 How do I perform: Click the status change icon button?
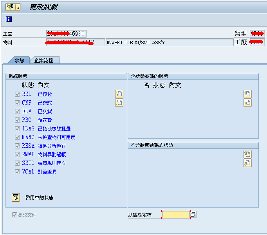(11, 7)
